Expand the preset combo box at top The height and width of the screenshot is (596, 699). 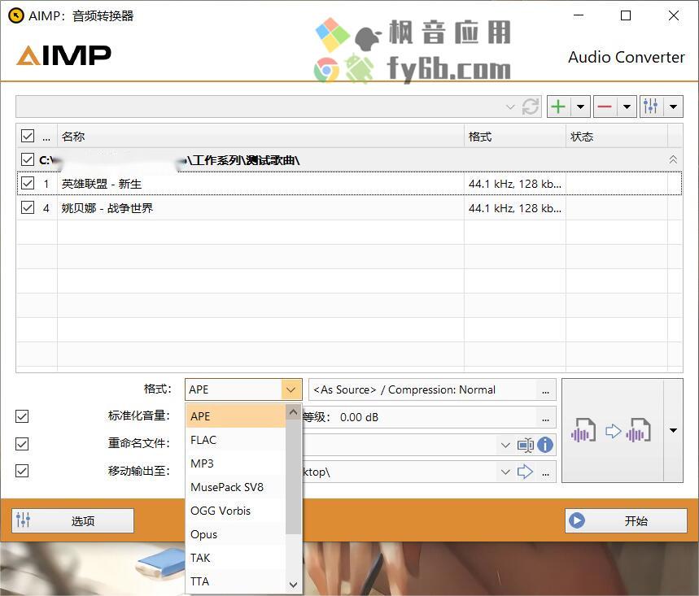tap(510, 107)
